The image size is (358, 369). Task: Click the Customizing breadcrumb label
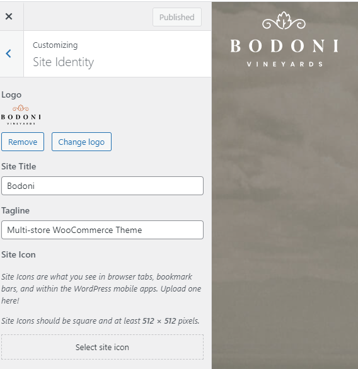click(x=55, y=45)
